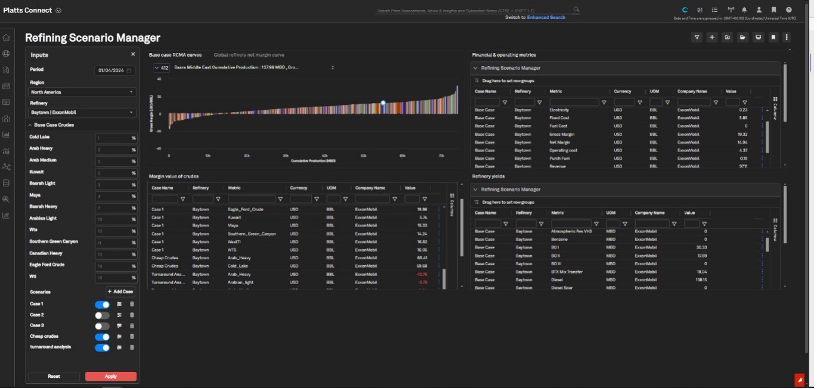This screenshot has height=389, width=817.
Task: Toggle Case 1 scenario switch
Action: point(102,305)
